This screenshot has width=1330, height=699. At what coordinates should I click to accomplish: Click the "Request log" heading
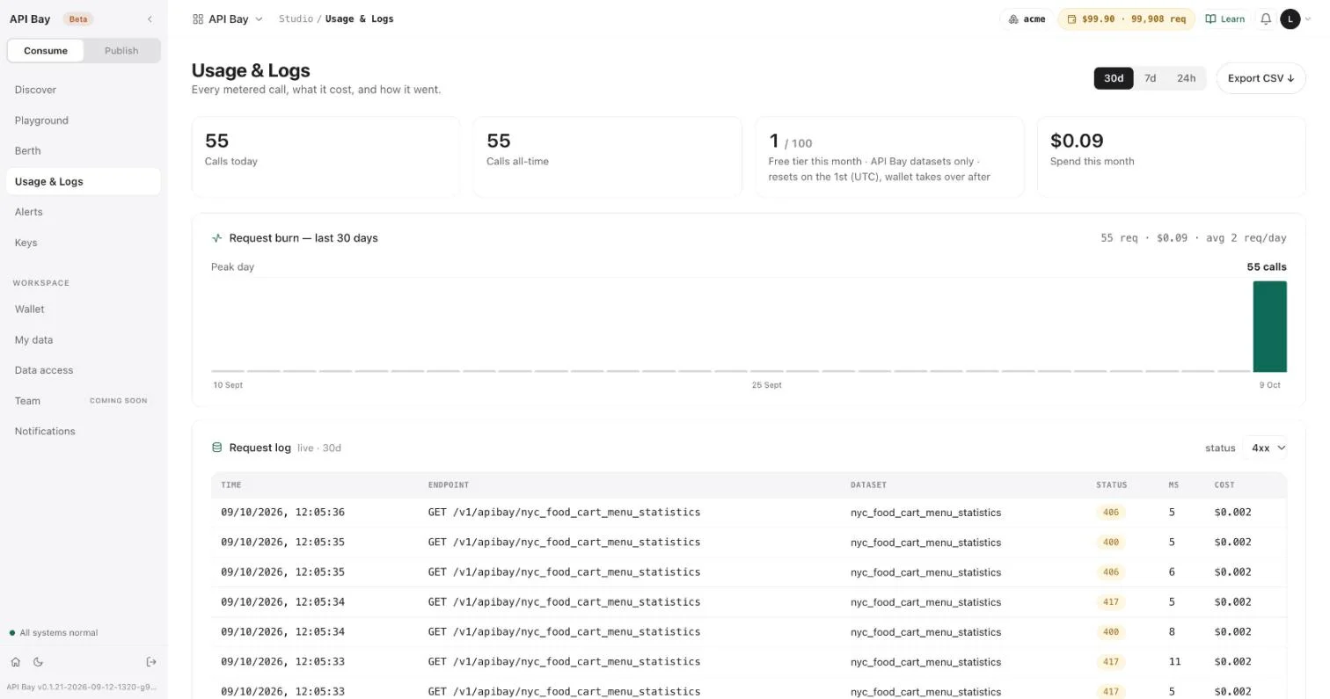click(x=259, y=448)
